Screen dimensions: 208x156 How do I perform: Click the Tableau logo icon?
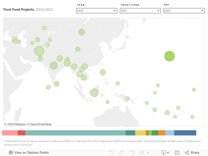pyautogui.click(x=11, y=153)
